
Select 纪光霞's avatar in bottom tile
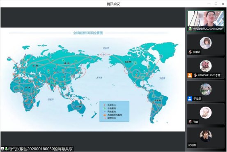click(206, 136)
